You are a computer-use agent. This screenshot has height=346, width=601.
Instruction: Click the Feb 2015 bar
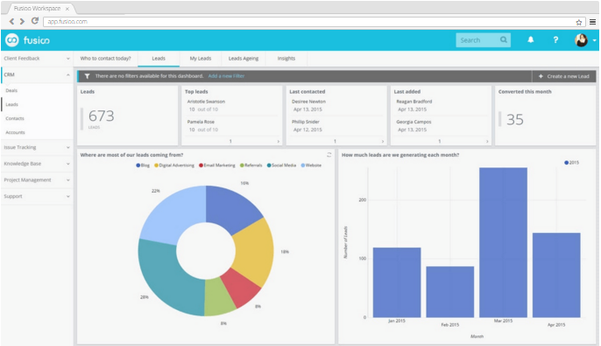(450, 292)
